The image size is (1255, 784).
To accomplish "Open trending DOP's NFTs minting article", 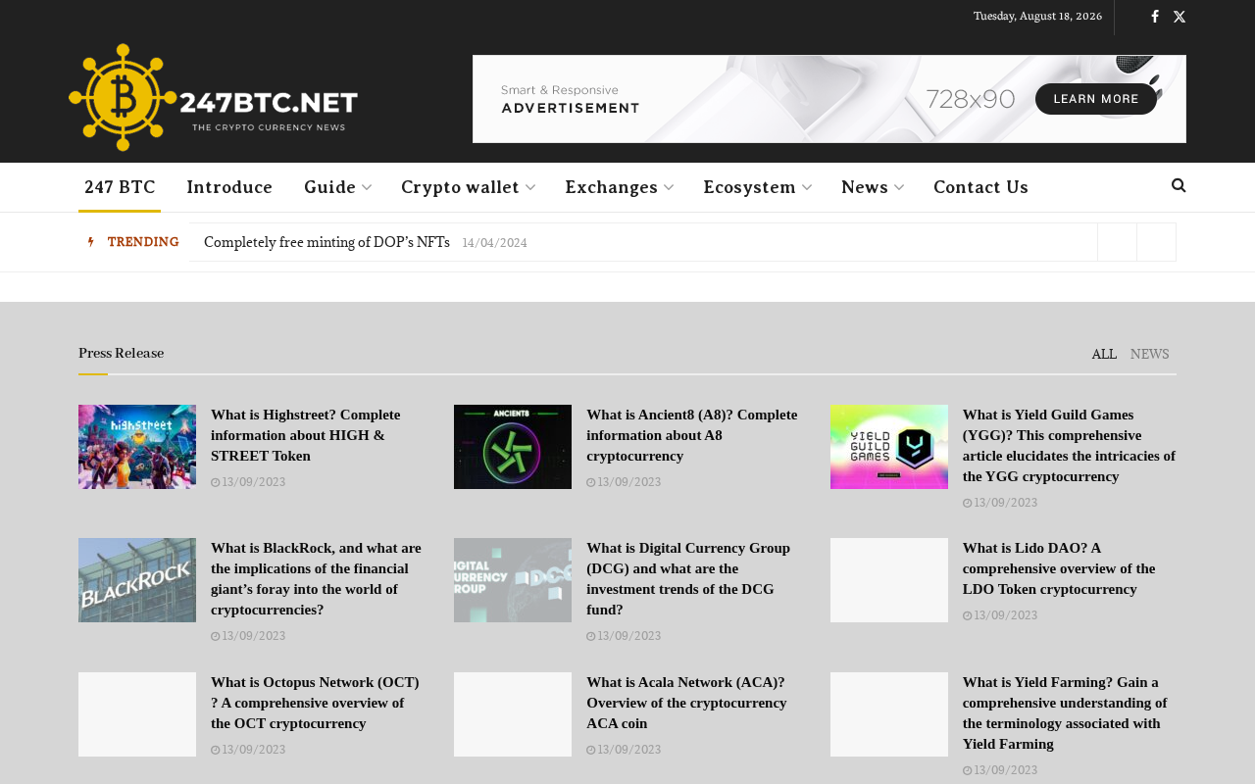I will coord(326,242).
